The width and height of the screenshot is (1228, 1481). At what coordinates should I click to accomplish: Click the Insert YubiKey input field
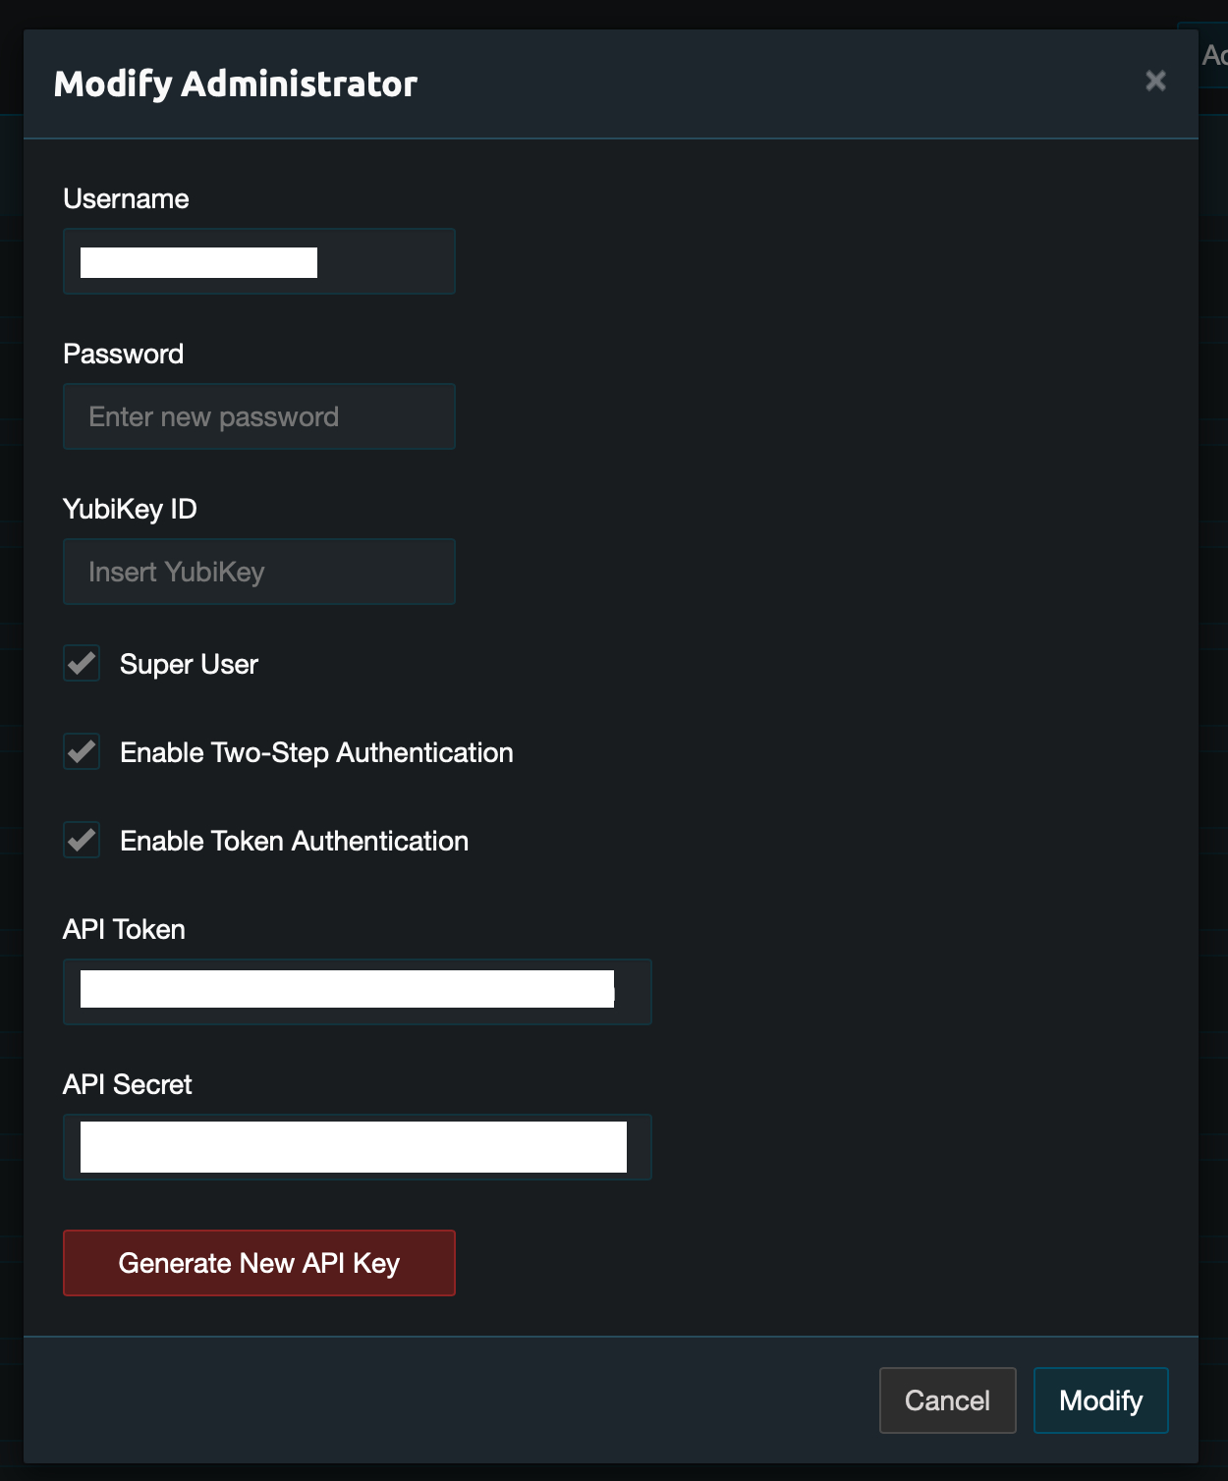point(258,572)
